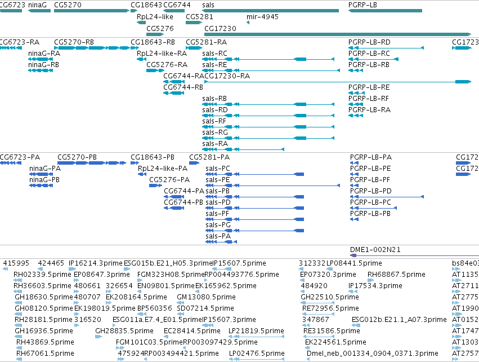This screenshot has height=362, width=479.
Task: Click the CG5276-RA transcript label
Action: 167,65
